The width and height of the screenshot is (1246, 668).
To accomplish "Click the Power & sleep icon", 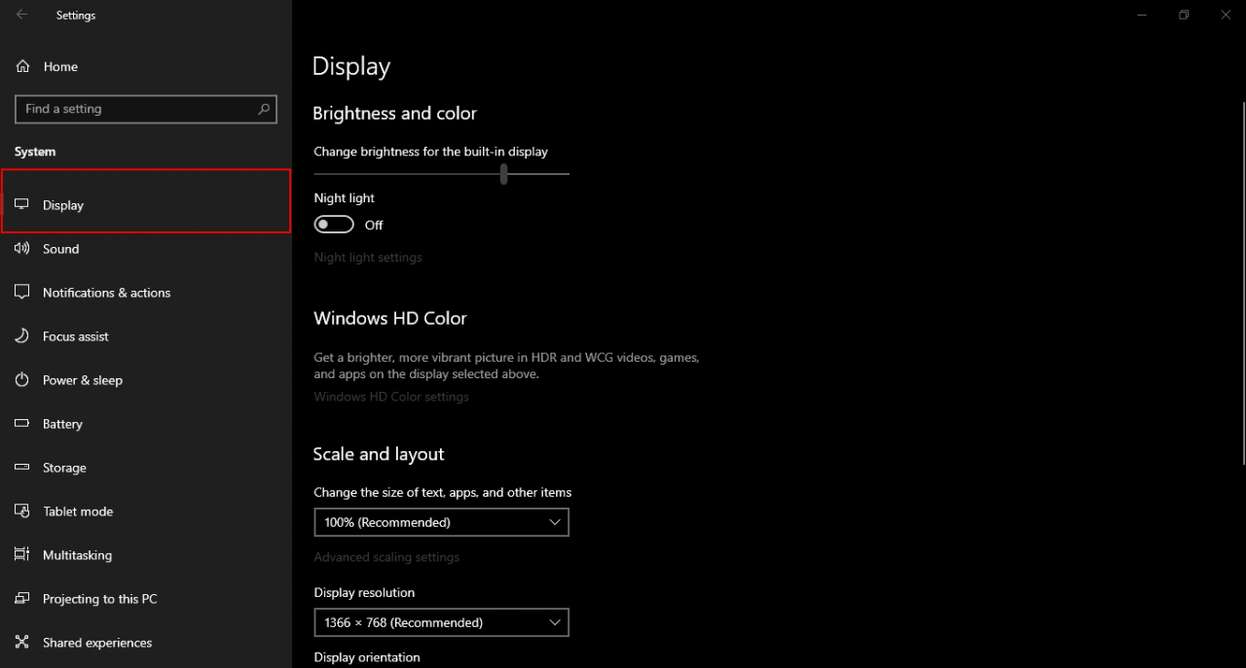I will coord(22,380).
